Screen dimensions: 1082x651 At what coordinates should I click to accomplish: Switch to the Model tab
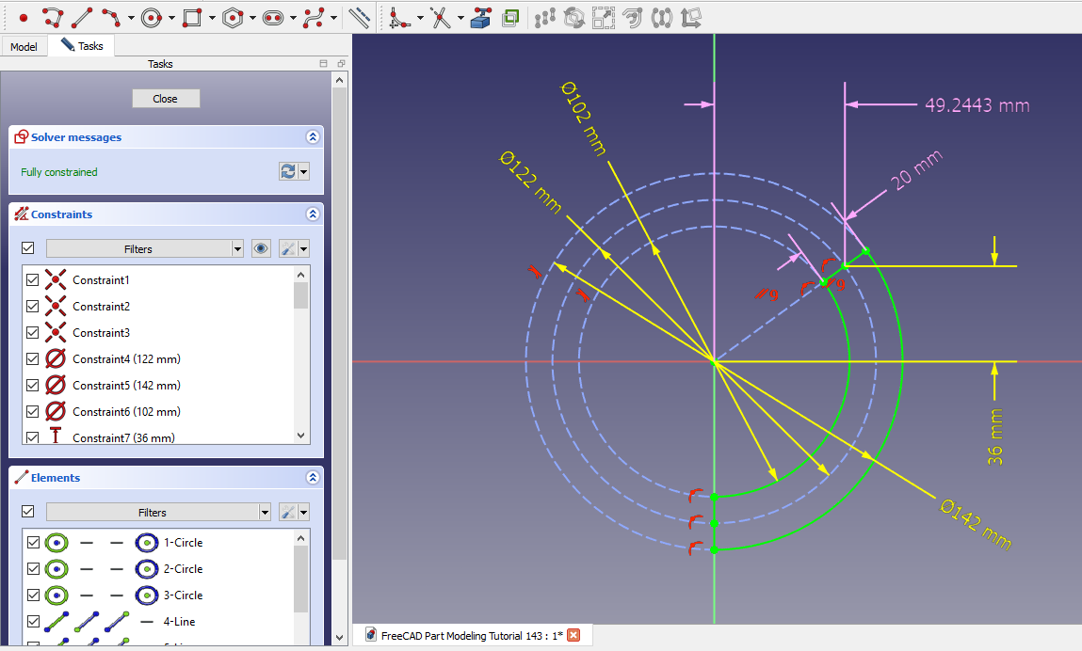(x=24, y=46)
